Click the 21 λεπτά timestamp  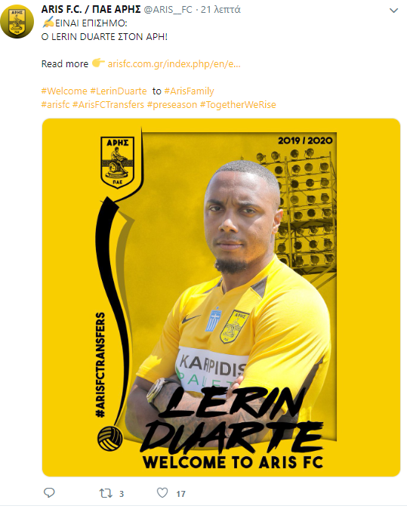[220, 10]
